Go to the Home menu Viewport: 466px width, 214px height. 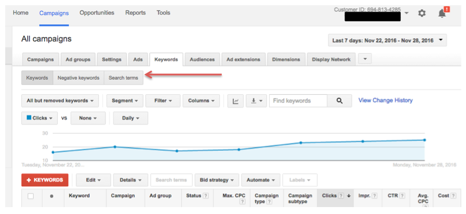pos(21,13)
